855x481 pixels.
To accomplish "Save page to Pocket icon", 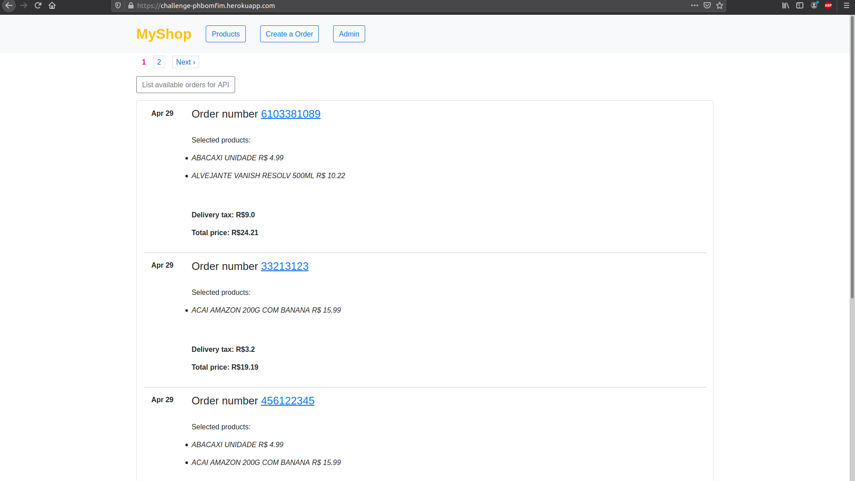I will (x=707, y=6).
